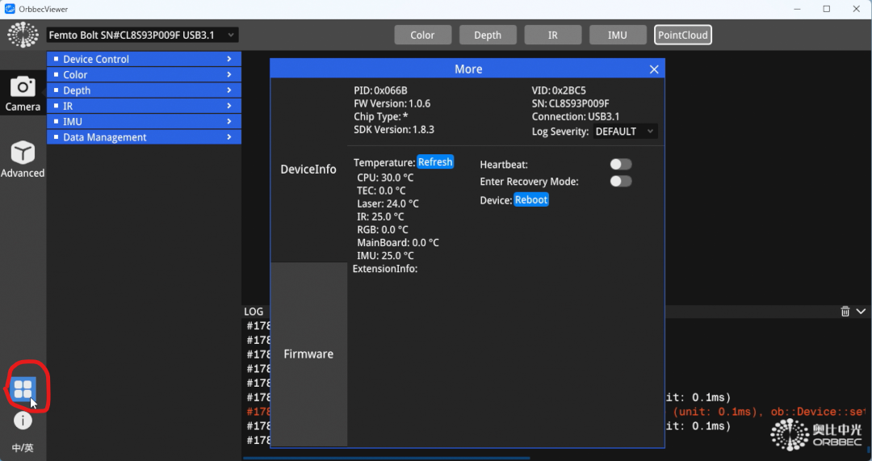Close the More dialog

point(654,69)
